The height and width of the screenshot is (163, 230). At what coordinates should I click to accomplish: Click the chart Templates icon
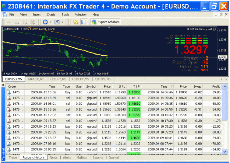coord(57,22)
